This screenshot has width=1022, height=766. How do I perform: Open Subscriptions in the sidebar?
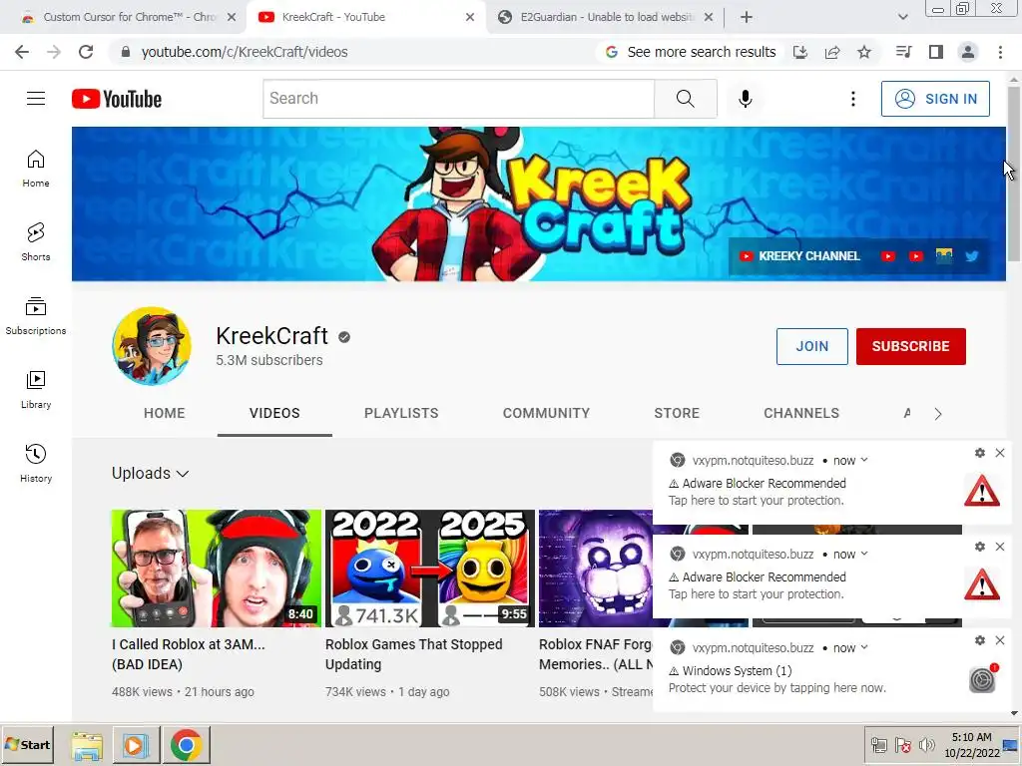coord(36,316)
